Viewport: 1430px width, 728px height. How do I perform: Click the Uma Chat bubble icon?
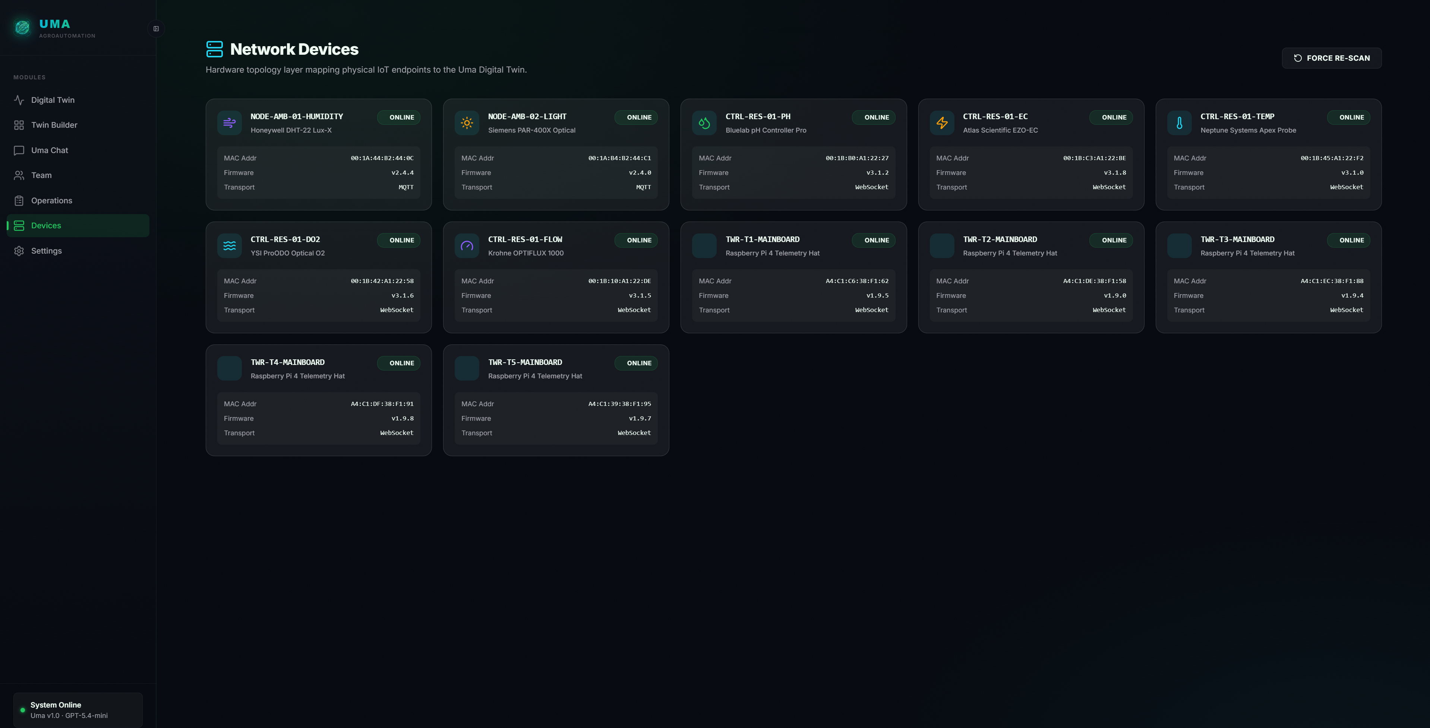coord(19,150)
